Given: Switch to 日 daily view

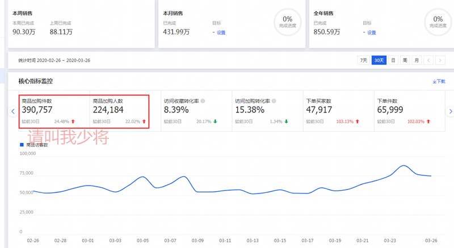Looking at the screenshot, I should tap(393, 60).
